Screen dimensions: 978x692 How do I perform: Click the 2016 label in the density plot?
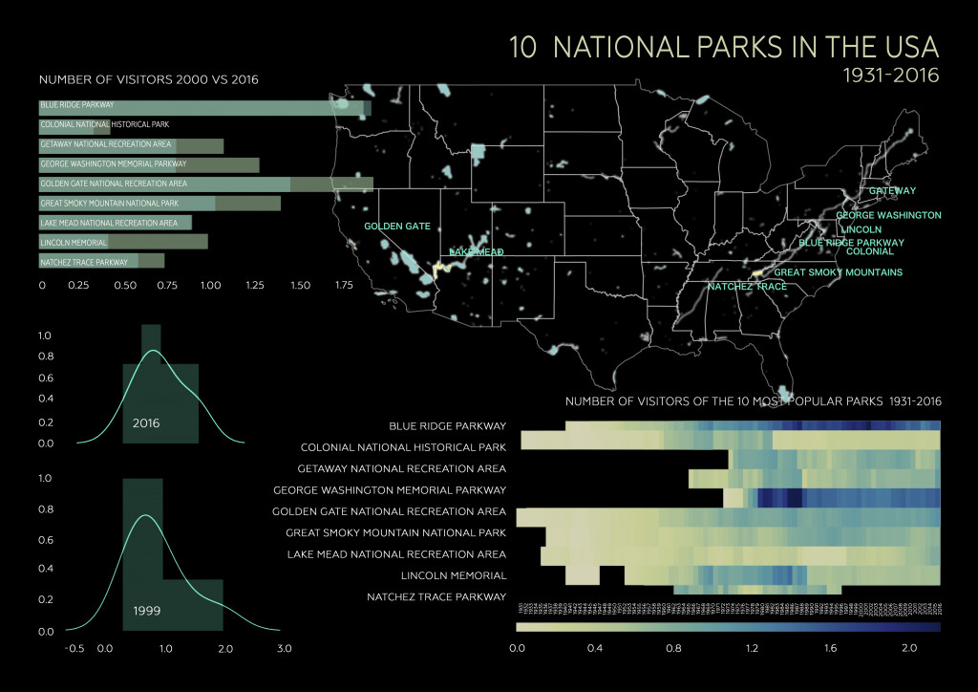tap(147, 422)
